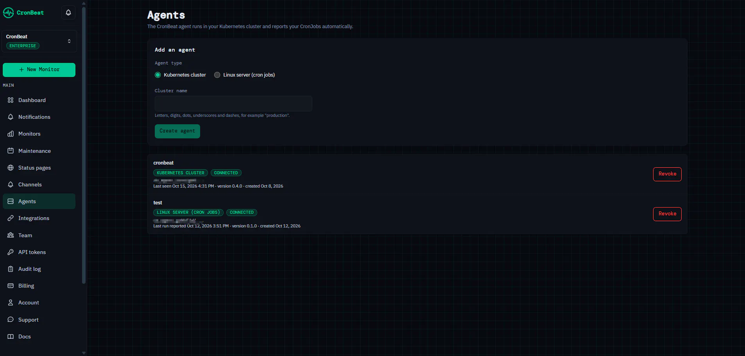Click the New Monitor button
Screen dimensions: 745x356
point(39,70)
